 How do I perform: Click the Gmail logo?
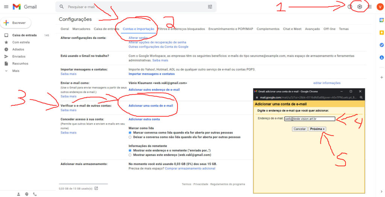tap(25, 7)
